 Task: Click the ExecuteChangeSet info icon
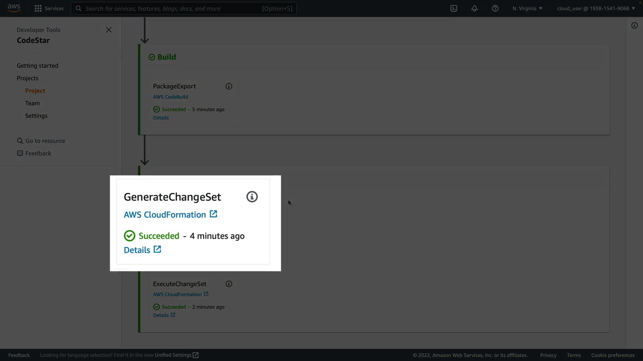pyautogui.click(x=229, y=284)
